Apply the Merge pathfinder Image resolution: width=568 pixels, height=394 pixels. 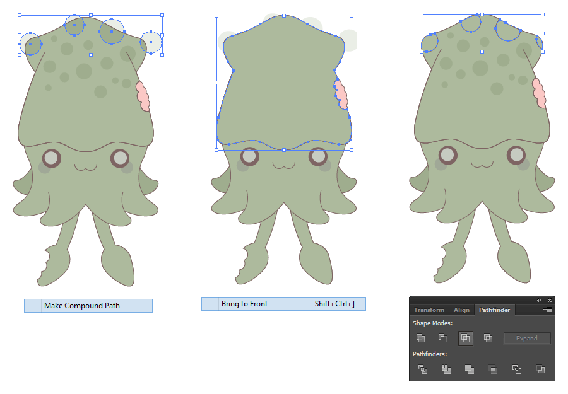pyautogui.click(x=468, y=369)
